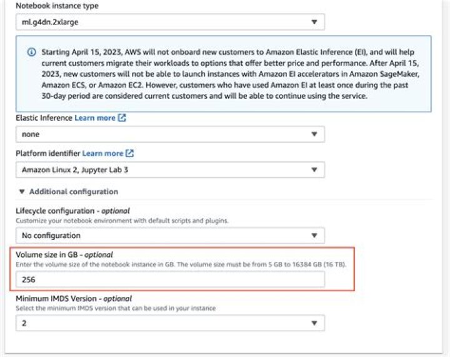Open the Platform identifier dropdown
The image size is (450, 357).
pos(170,170)
